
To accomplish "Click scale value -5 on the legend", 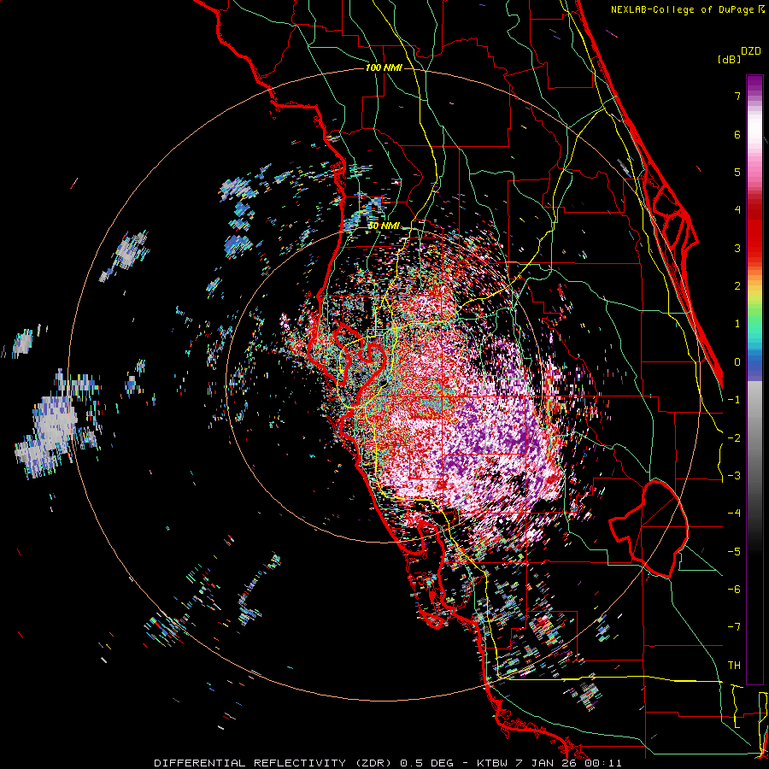I will click(734, 551).
